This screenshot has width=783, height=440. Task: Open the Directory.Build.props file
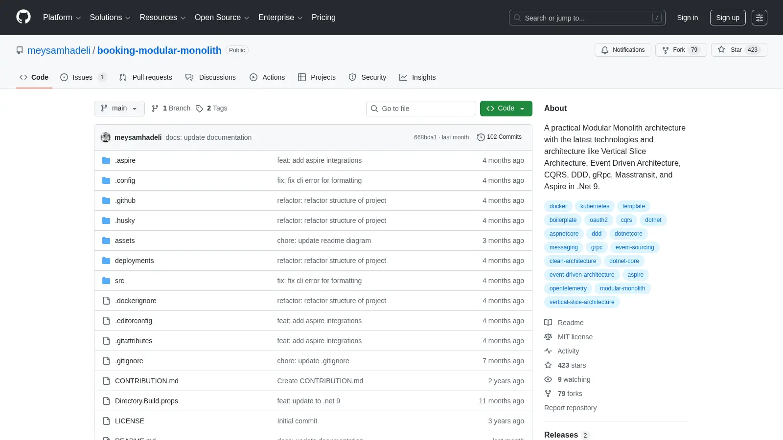pos(146,401)
